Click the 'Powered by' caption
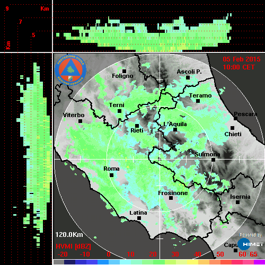 coord(251,235)
